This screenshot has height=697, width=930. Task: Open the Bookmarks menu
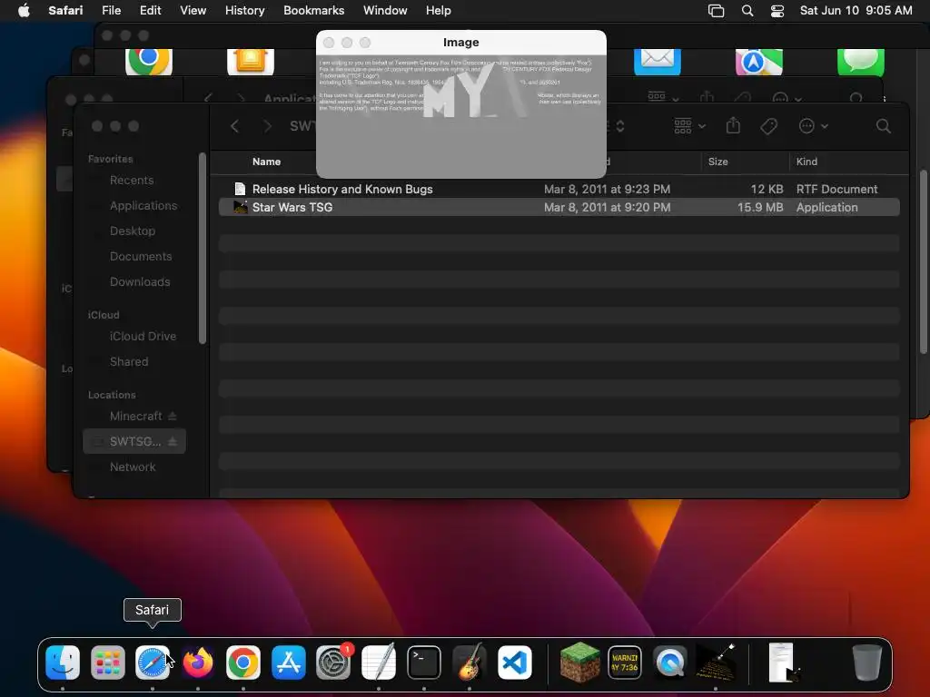point(313,11)
